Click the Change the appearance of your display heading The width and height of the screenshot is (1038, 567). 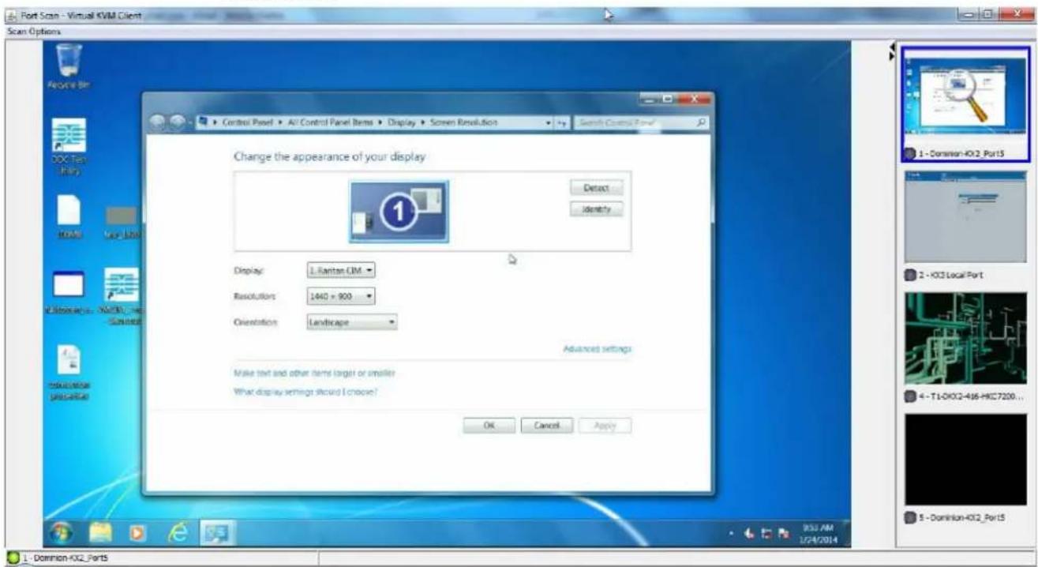[x=329, y=156]
